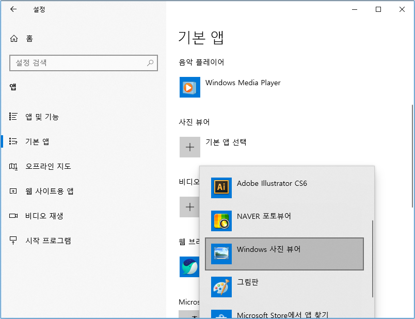Select Windows 사진 뷰어 from app list

pyautogui.click(x=284, y=254)
